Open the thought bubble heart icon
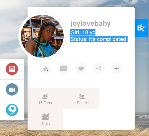This screenshot has width=149, height=136. tap(12, 110)
